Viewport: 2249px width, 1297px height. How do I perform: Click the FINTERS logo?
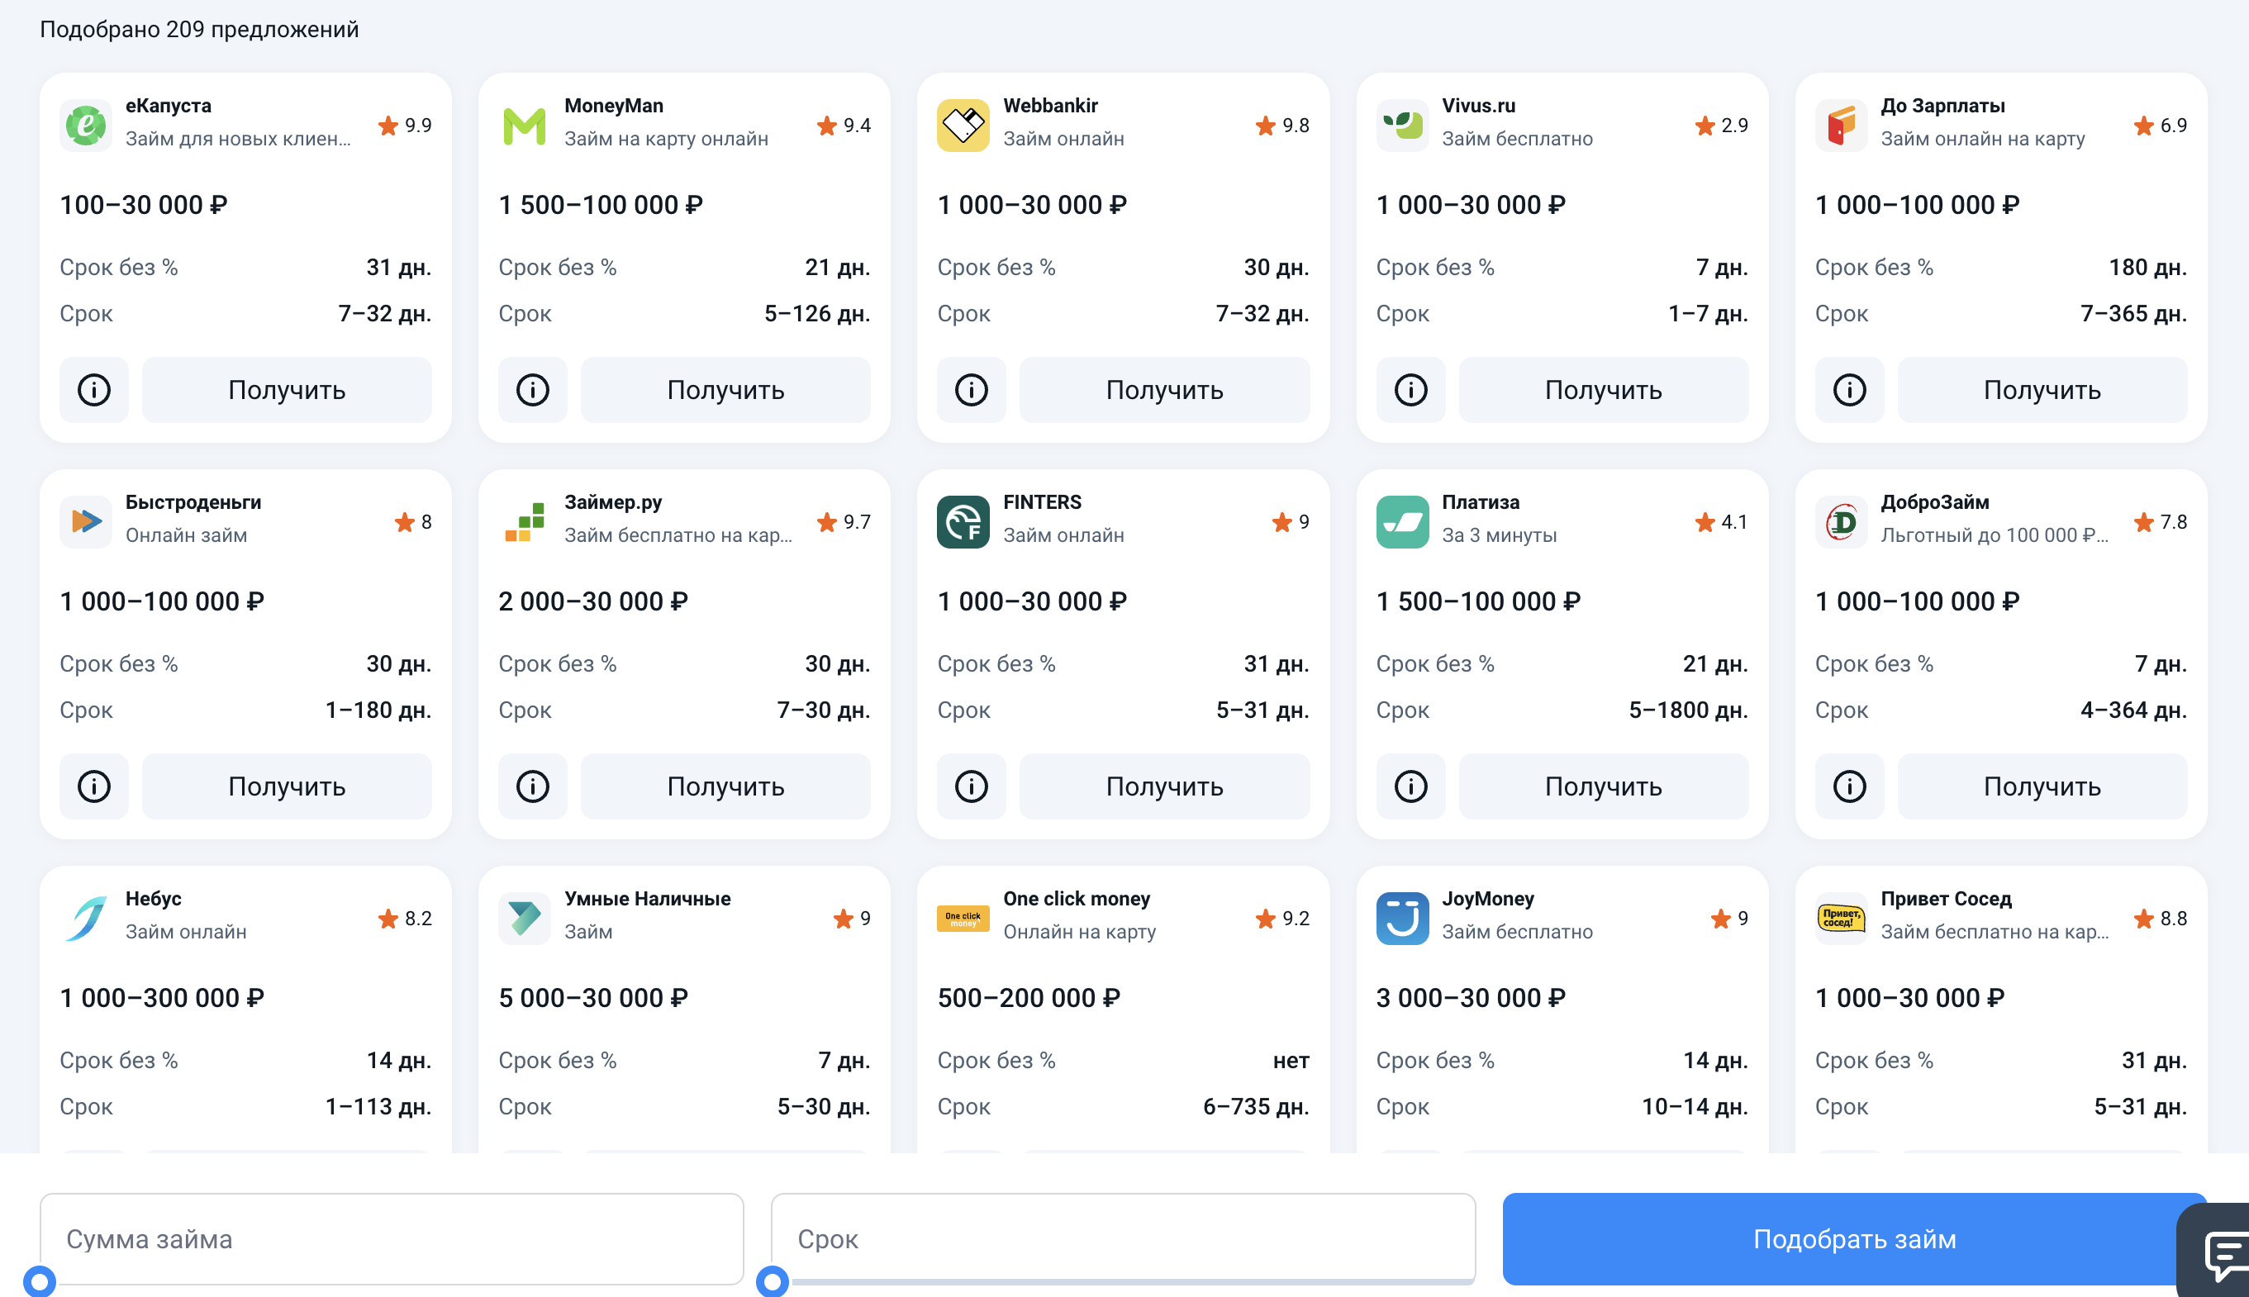coord(963,521)
